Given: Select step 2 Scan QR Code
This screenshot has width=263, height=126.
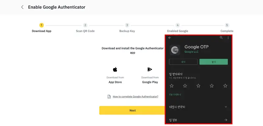Looking at the screenshot, I should tap(85, 28).
